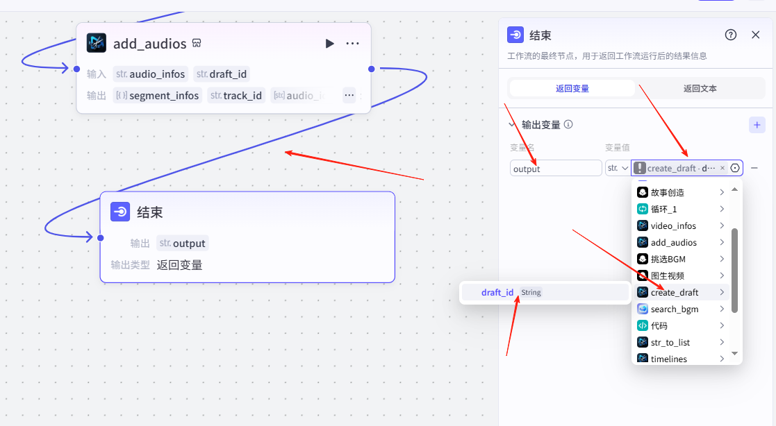The image size is (776, 426).
Task: Clear the create_draft variable value
Action: click(722, 168)
